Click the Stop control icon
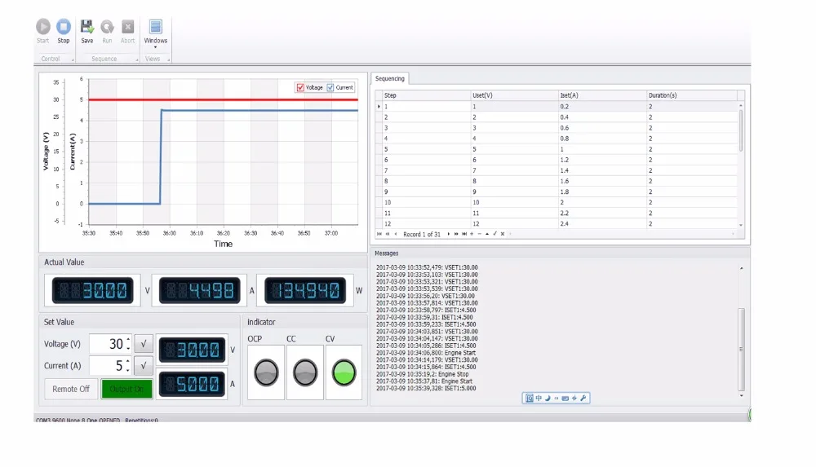Screen dimensions: 816x467 click(x=64, y=27)
